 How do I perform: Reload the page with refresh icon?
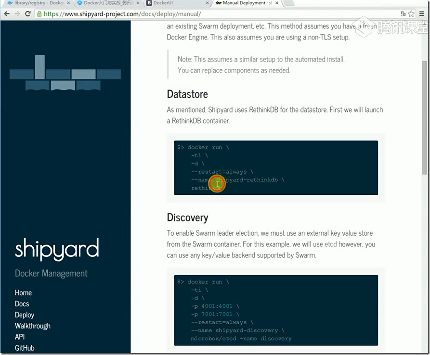[28, 13]
